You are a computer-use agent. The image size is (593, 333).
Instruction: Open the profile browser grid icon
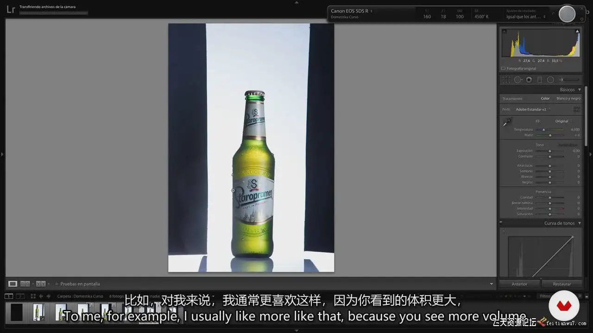(x=577, y=110)
